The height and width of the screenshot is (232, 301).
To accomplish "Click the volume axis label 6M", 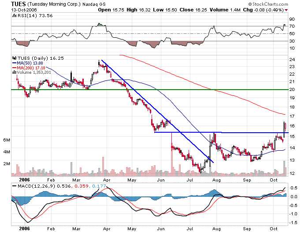I will pyautogui.click(x=6, y=140).
